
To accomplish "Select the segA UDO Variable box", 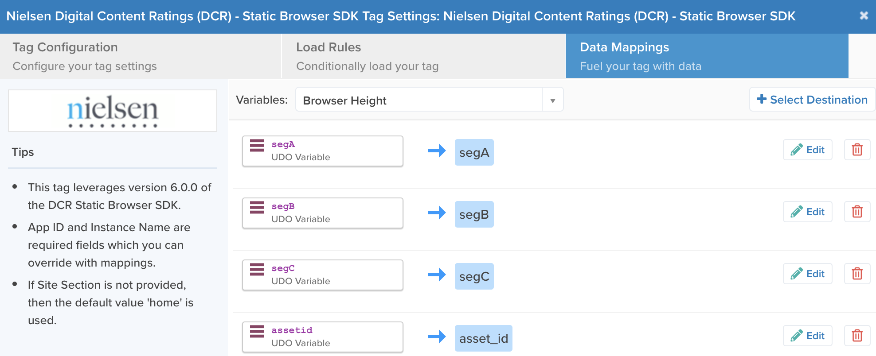I will point(323,151).
